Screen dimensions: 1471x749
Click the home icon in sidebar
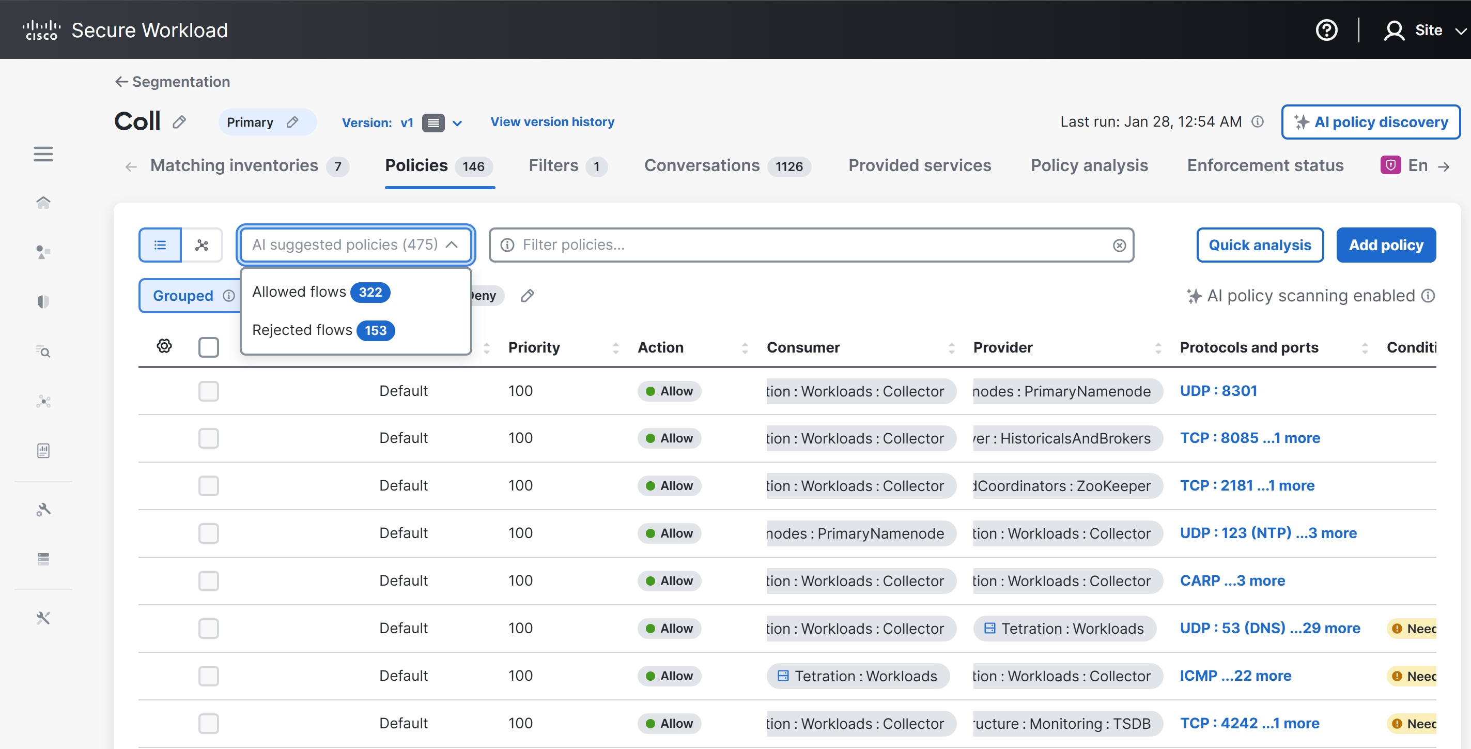click(43, 202)
